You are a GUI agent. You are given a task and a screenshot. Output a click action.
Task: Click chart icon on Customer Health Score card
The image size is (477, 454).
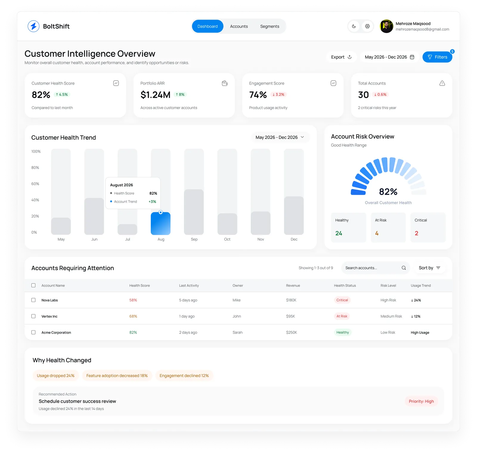[116, 83]
